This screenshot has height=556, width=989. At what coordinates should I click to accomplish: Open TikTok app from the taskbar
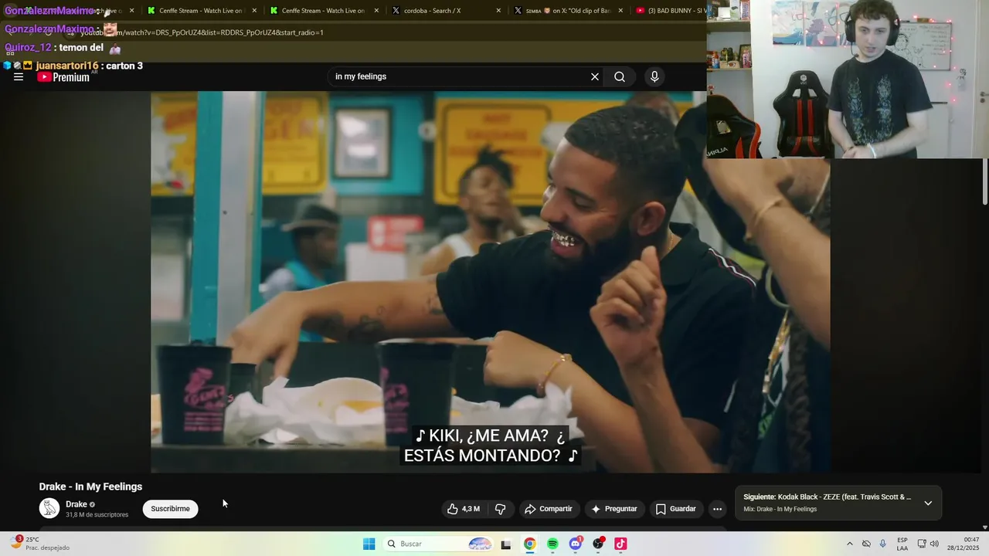click(620, 544)
